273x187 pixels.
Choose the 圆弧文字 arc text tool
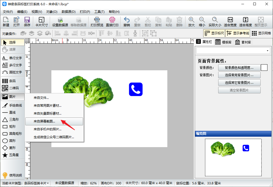pos(13,72)
